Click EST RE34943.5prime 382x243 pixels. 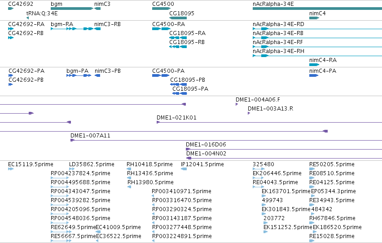click(332, 201)
